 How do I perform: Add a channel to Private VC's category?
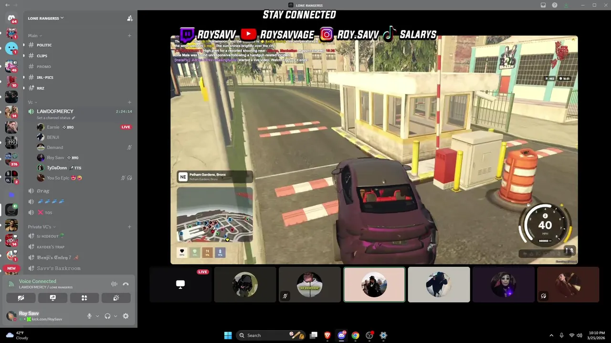pyautogui.click(x=129, y=227)
